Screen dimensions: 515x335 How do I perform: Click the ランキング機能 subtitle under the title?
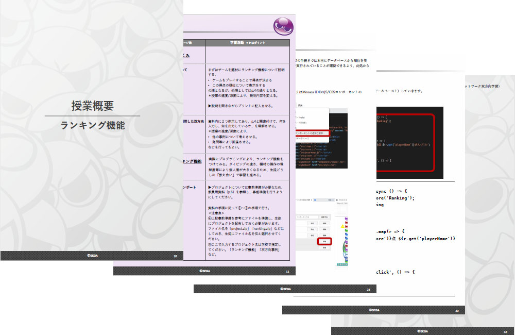[92, 125]
